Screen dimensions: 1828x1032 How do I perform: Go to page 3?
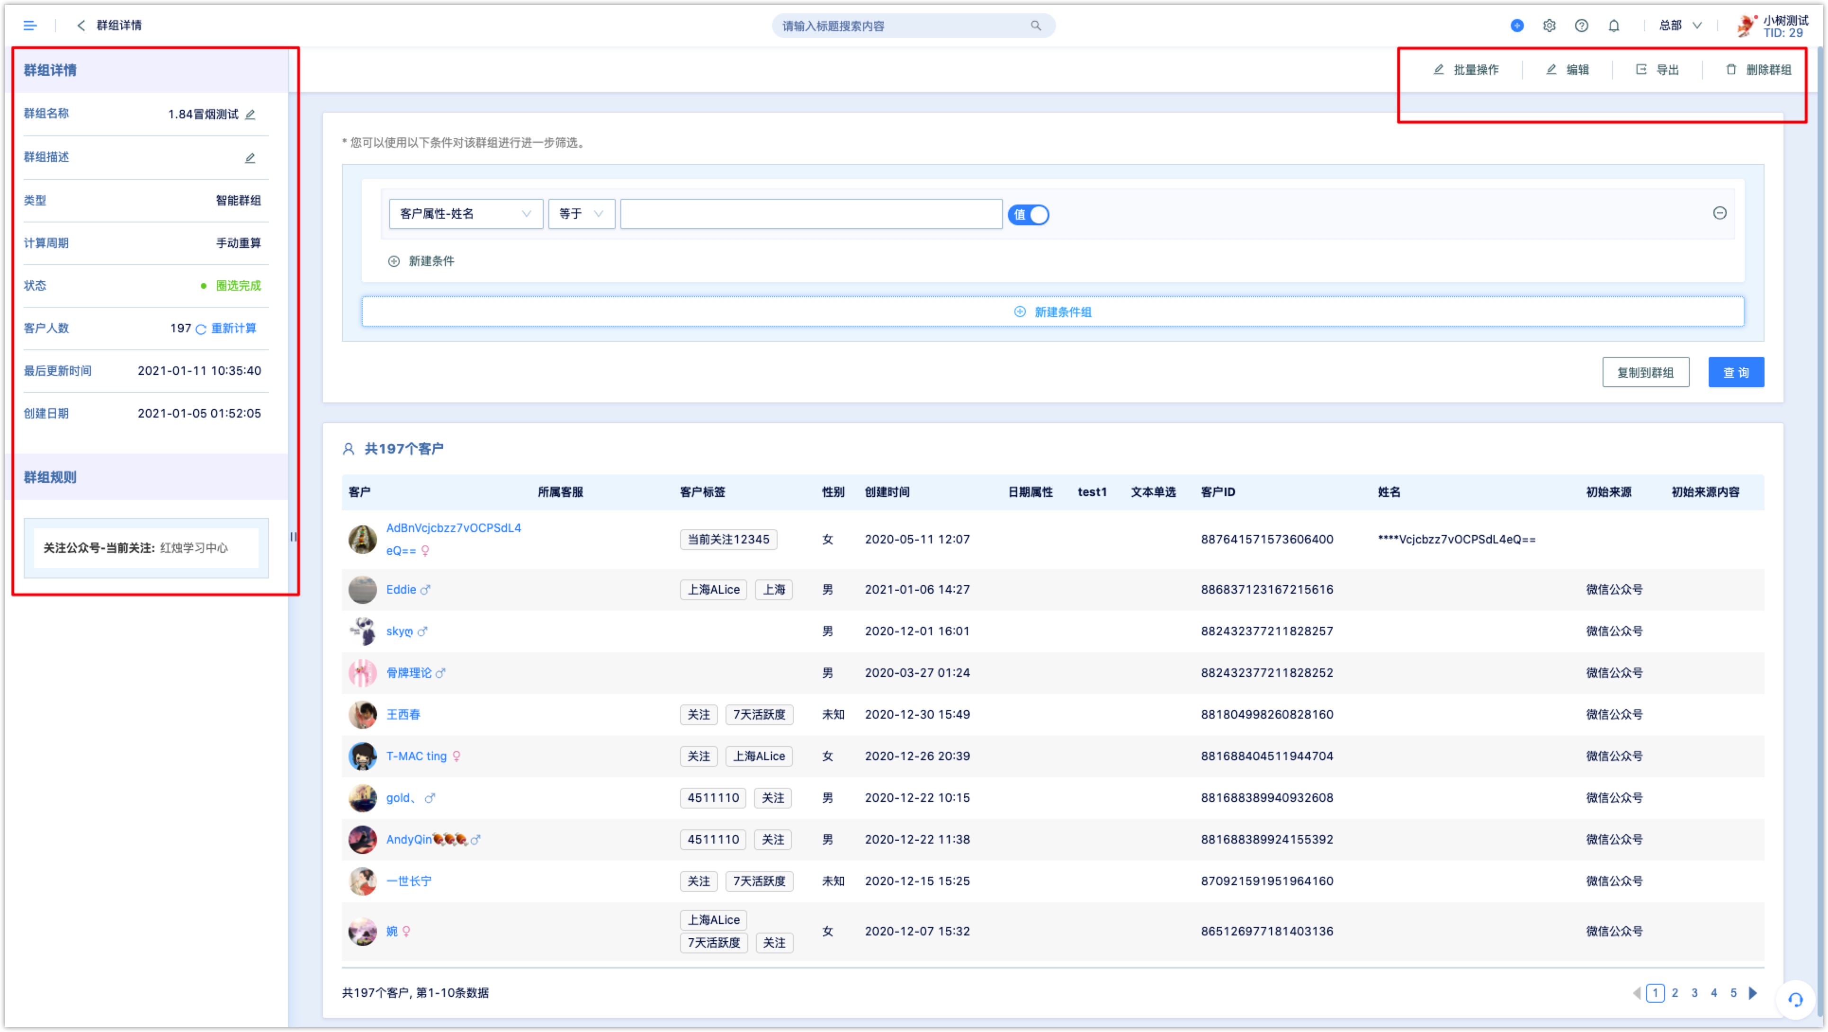1694,992
